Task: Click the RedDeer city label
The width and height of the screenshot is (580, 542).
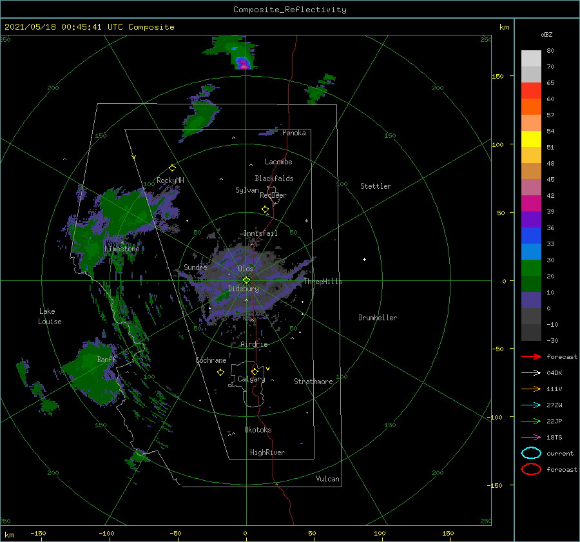Action: pyautogui.click(x=273, y=195)
